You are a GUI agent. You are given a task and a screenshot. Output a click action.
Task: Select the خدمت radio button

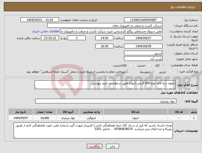point(149,65)
